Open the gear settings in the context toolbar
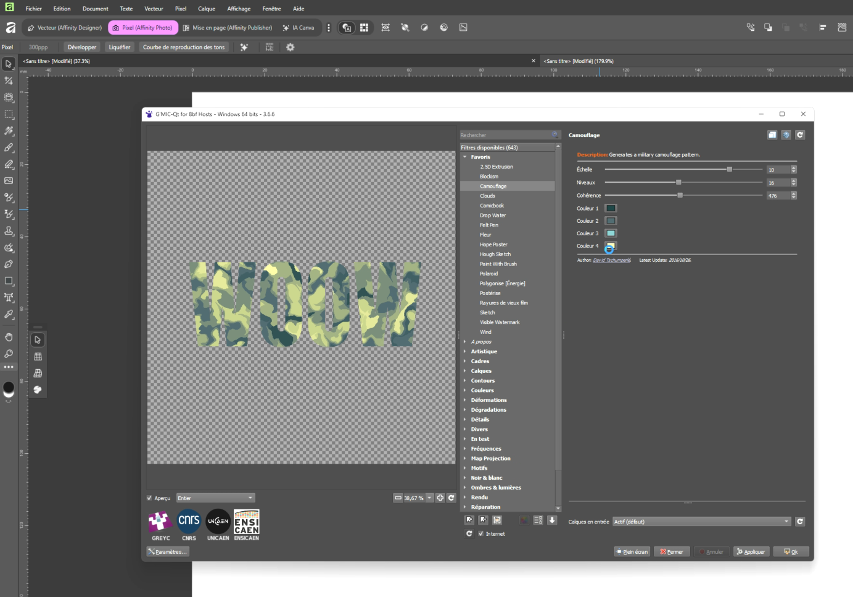The width and height of the screenshot is (853, 597). (291, 47)
